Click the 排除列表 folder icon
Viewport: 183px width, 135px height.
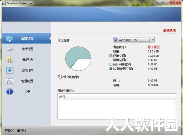(x=9, y=60)
